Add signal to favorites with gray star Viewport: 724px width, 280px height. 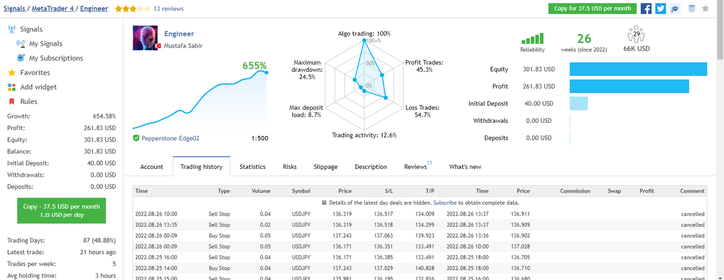point(705,8)
